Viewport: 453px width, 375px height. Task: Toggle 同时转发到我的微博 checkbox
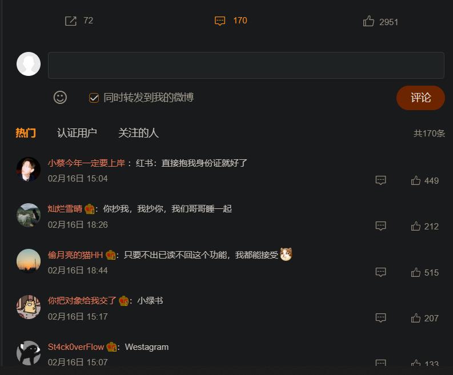94,98
